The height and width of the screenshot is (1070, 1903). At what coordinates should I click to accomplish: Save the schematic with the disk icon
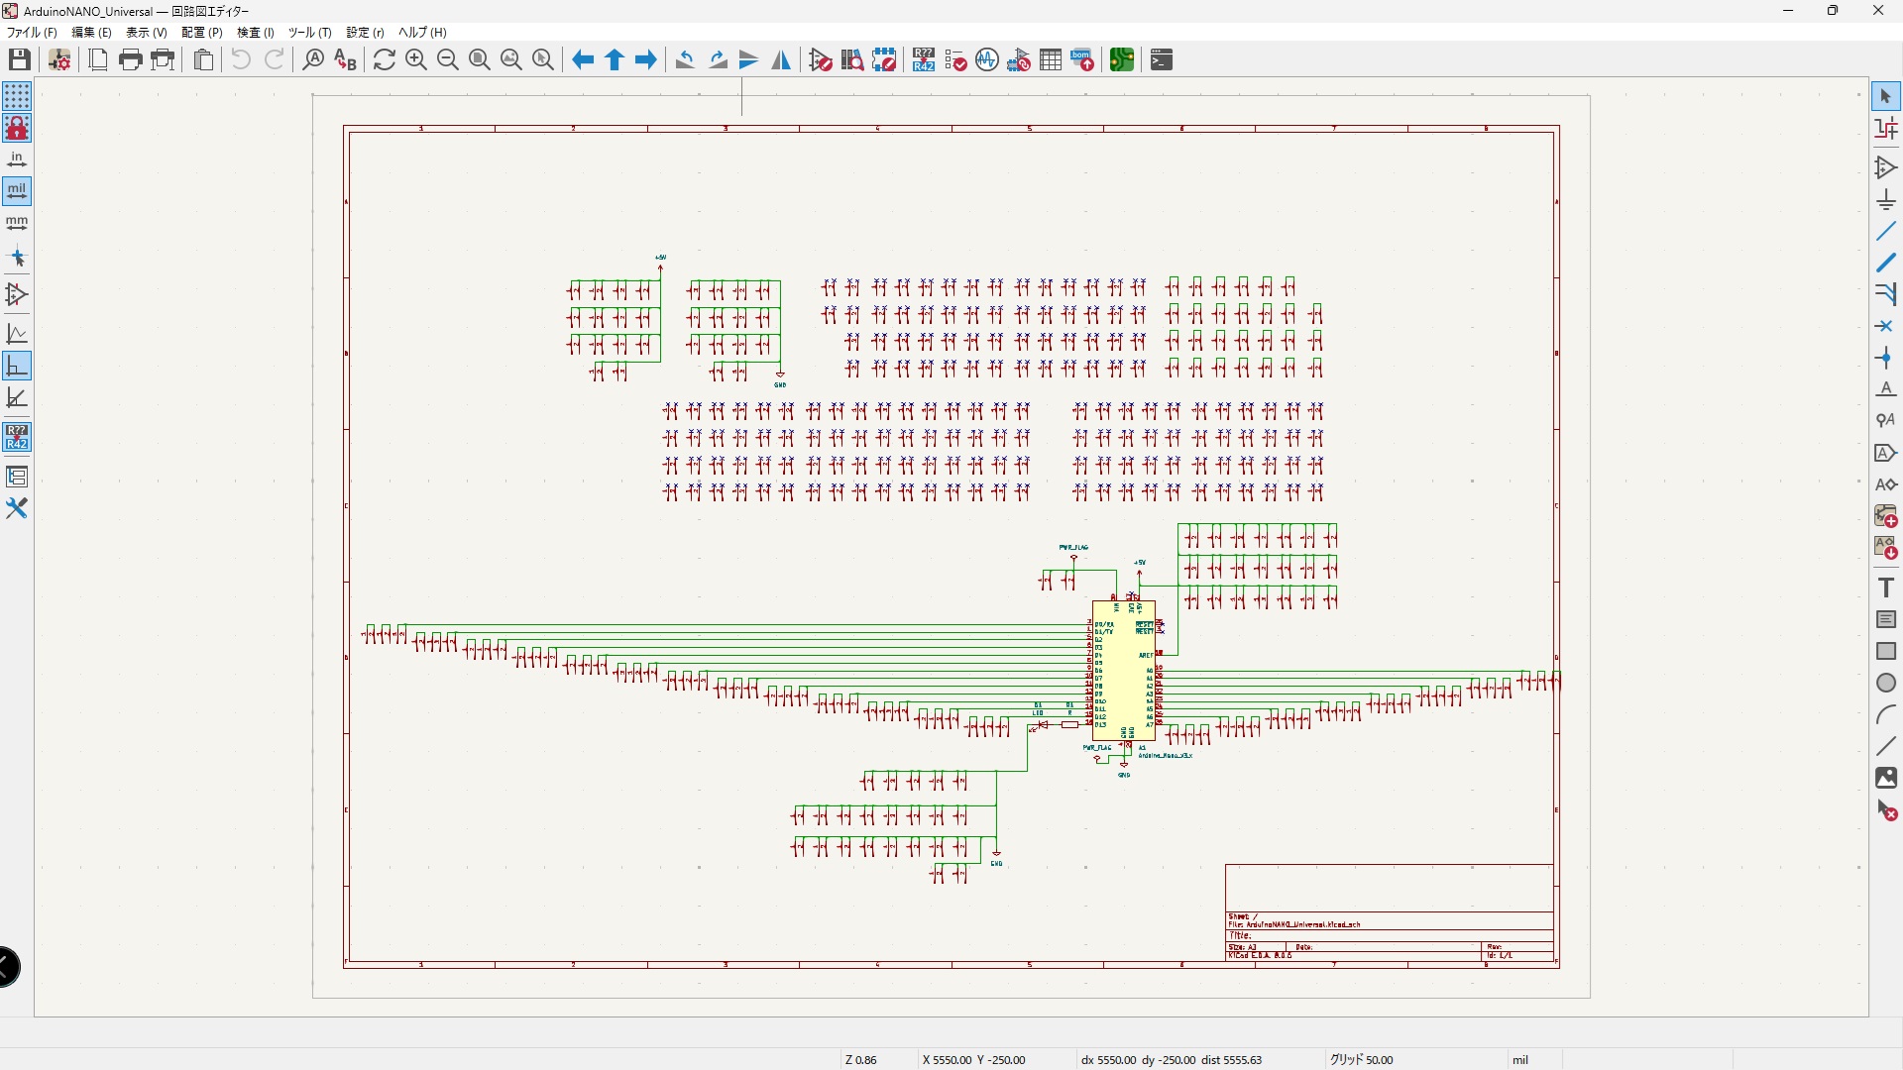click(x=19, y=60)
